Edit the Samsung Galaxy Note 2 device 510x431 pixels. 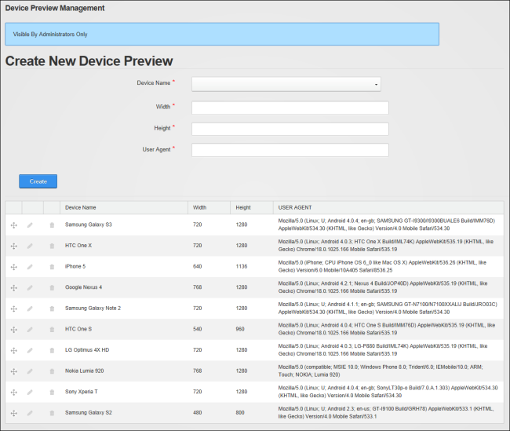pos(30,309)
